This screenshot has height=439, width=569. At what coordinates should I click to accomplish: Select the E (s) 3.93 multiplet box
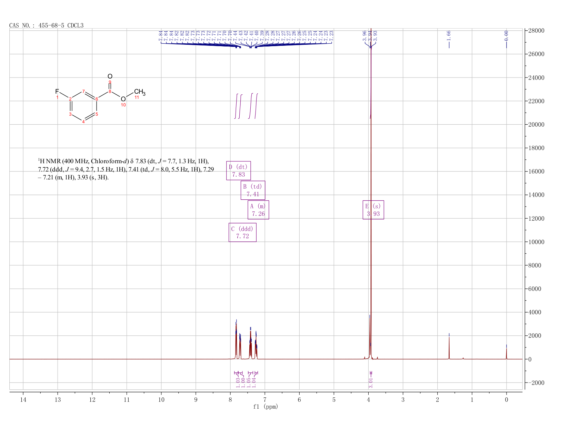point(373,210)
